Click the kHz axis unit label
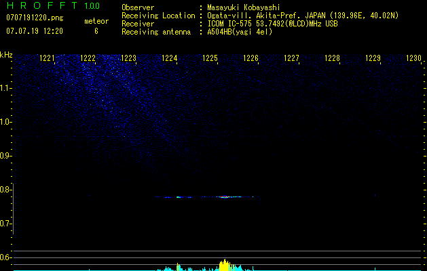 point(6,55)
